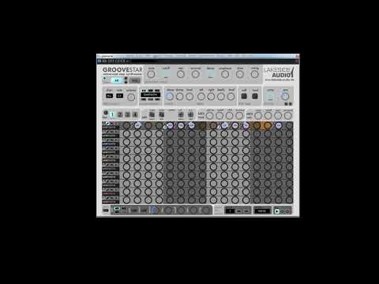
Task: Adjust the first knob in the top synth row
Action: 151,74
